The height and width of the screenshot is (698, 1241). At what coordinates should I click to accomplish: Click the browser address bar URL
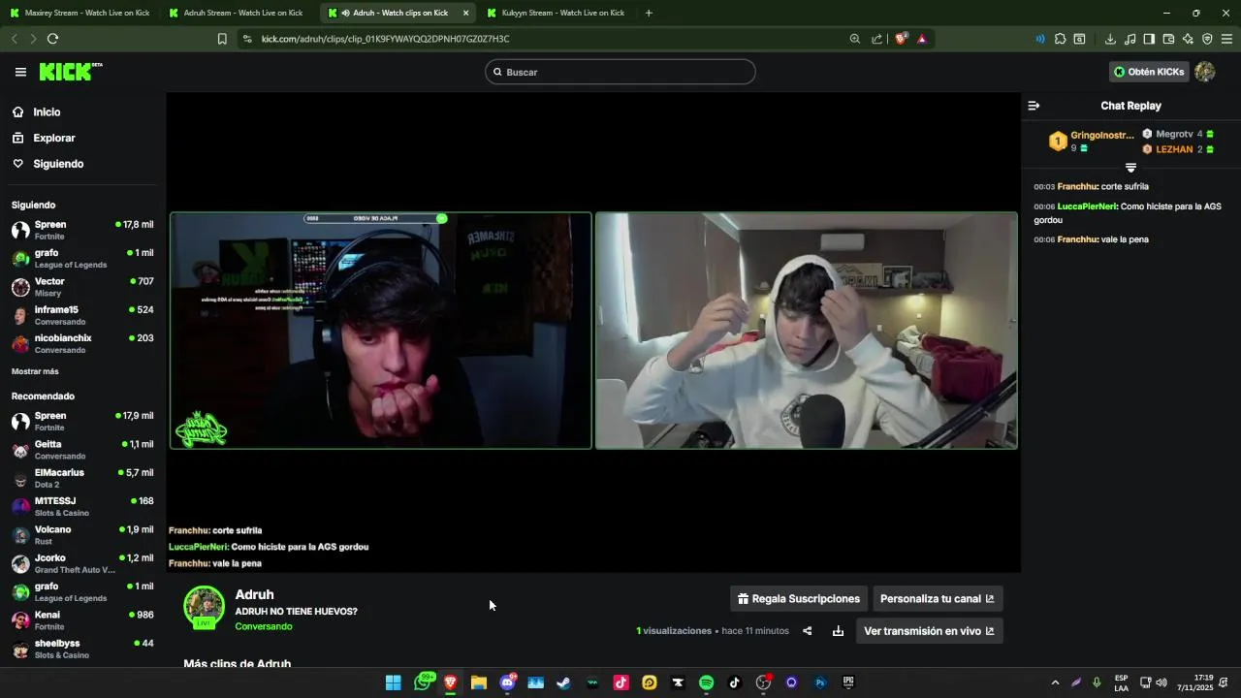pyautogui.click(x=385, y=39)
